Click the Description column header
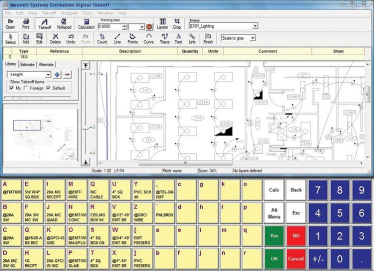This screenshot has height=271, width=374. (130, 51)
